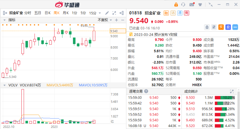Click the MAVOL10:5095万 label

93,85
